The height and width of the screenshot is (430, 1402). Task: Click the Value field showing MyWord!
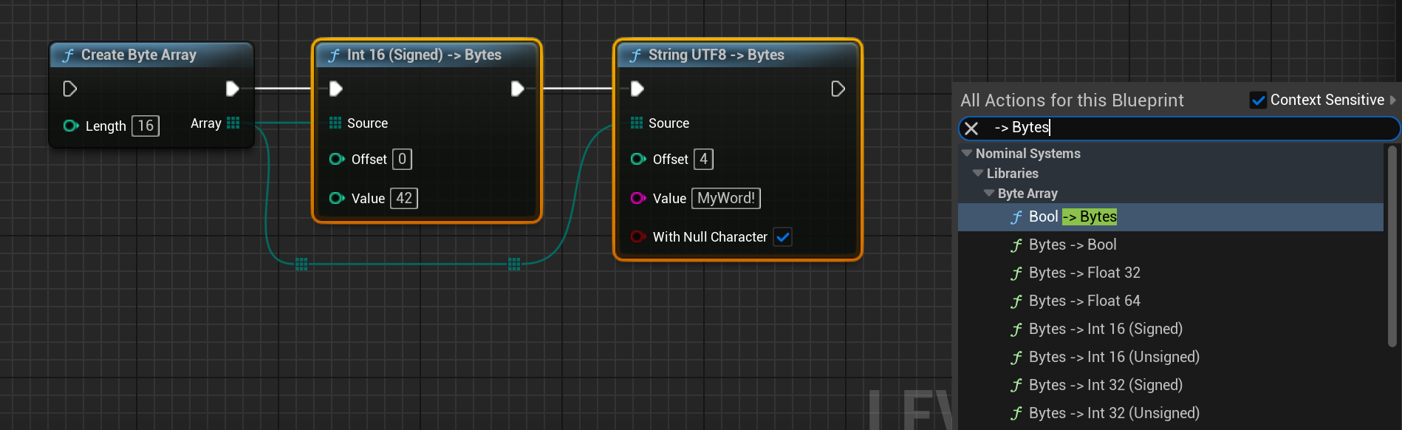pyautogui.click(x=725, y=198)
